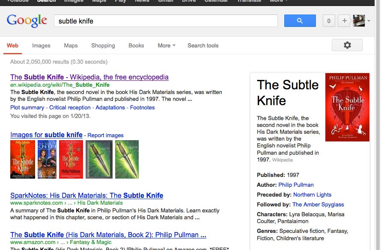Click the plus share button
The width and height of the screenshot is (381, 250).
pos(344,21)
